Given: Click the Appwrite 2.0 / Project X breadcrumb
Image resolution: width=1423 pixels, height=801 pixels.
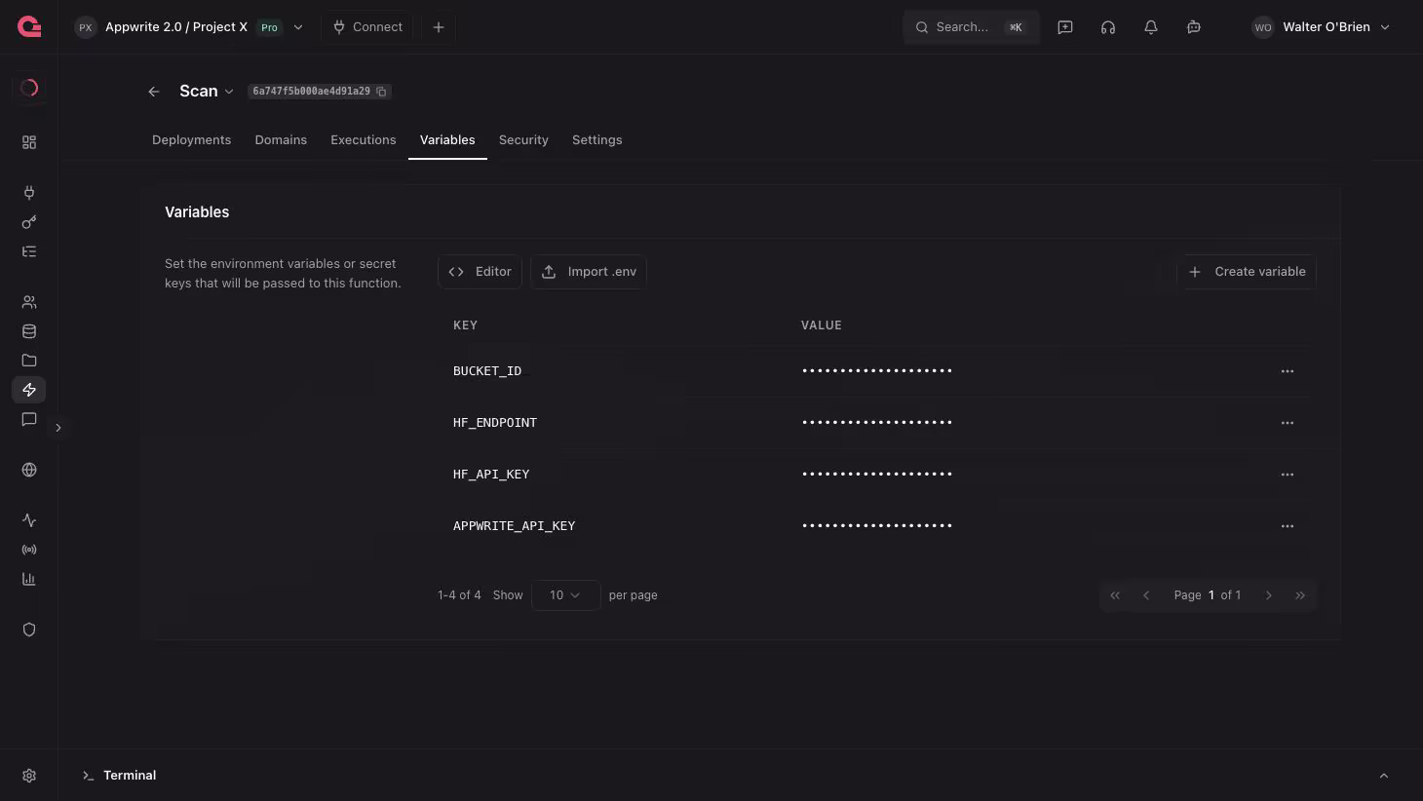Looking at the screenshot, I should 176,27.
